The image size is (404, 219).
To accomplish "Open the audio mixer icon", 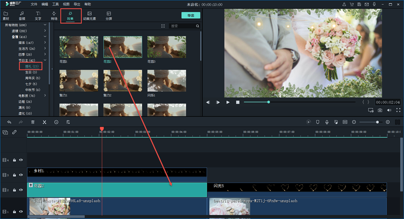I will [x=336, y=122].
